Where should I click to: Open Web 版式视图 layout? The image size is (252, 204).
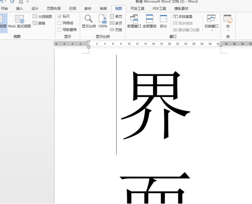[20, 21]
